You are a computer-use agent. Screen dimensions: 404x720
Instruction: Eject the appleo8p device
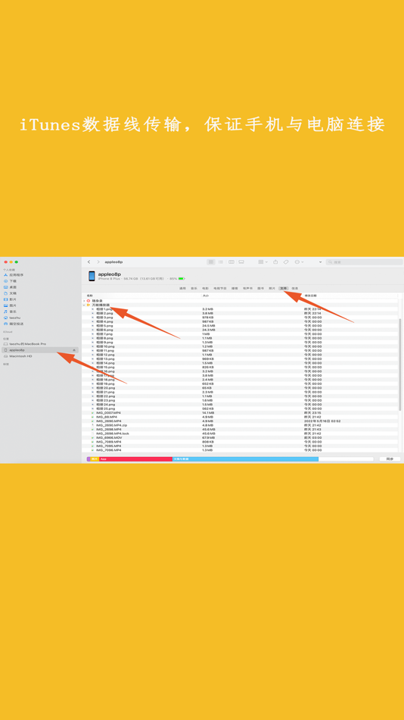(74, 350)
